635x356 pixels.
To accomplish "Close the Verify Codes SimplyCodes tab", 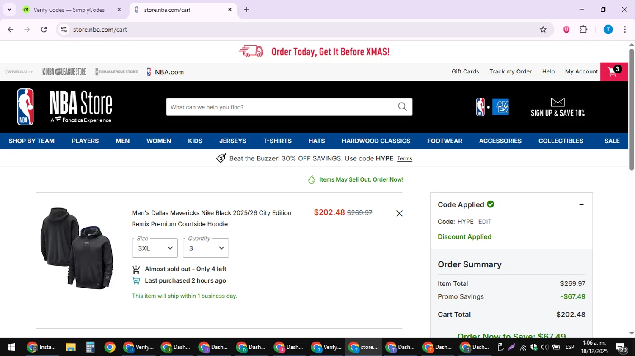I will click(x=119, y=10).
